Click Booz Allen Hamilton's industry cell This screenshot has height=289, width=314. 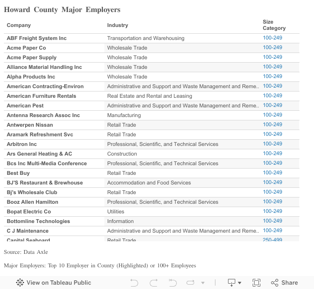pos(163,202)
